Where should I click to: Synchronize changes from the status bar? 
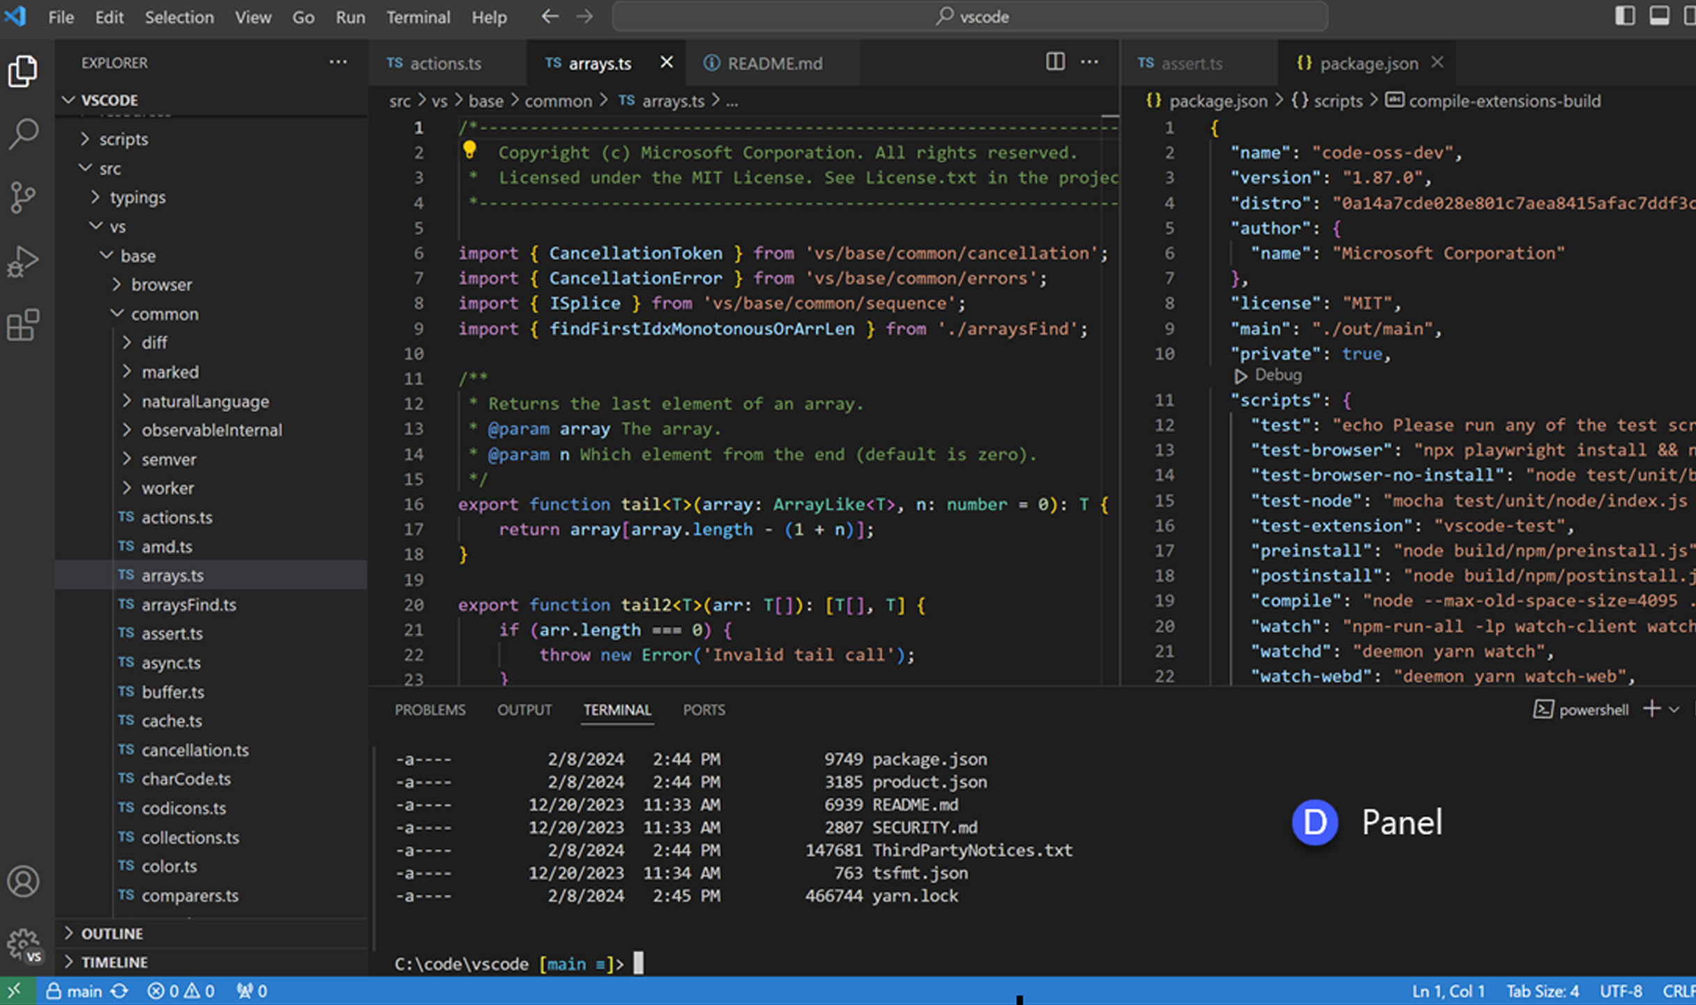(x=120, y=990)
